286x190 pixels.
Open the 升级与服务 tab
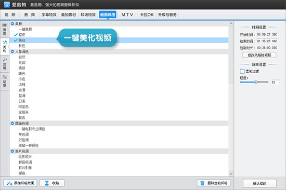click(x=167, y=15)
